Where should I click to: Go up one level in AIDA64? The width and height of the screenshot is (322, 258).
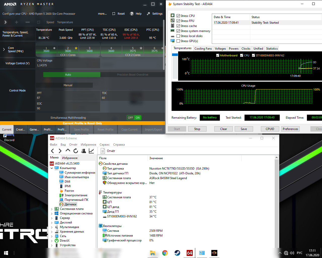68,151
